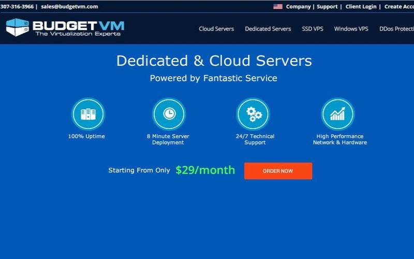This screenshot has width=414, height=259.
Task: Click the 100% Uptime server icon
Action: pos(88,114)
